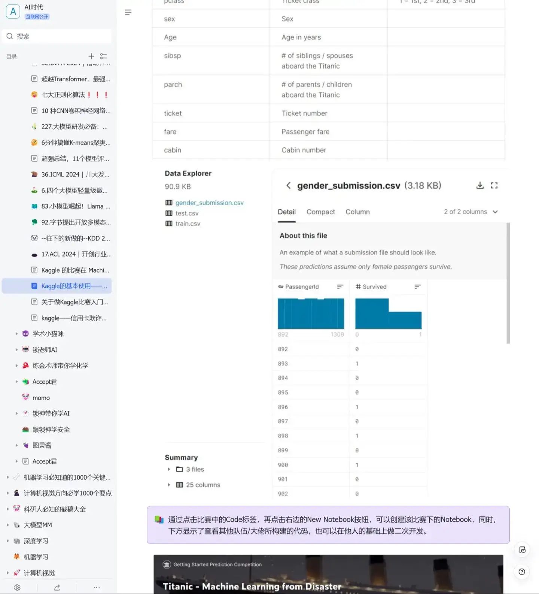539x594 pixels.
Task: Open the help question mark button
Action: [522, 572]
